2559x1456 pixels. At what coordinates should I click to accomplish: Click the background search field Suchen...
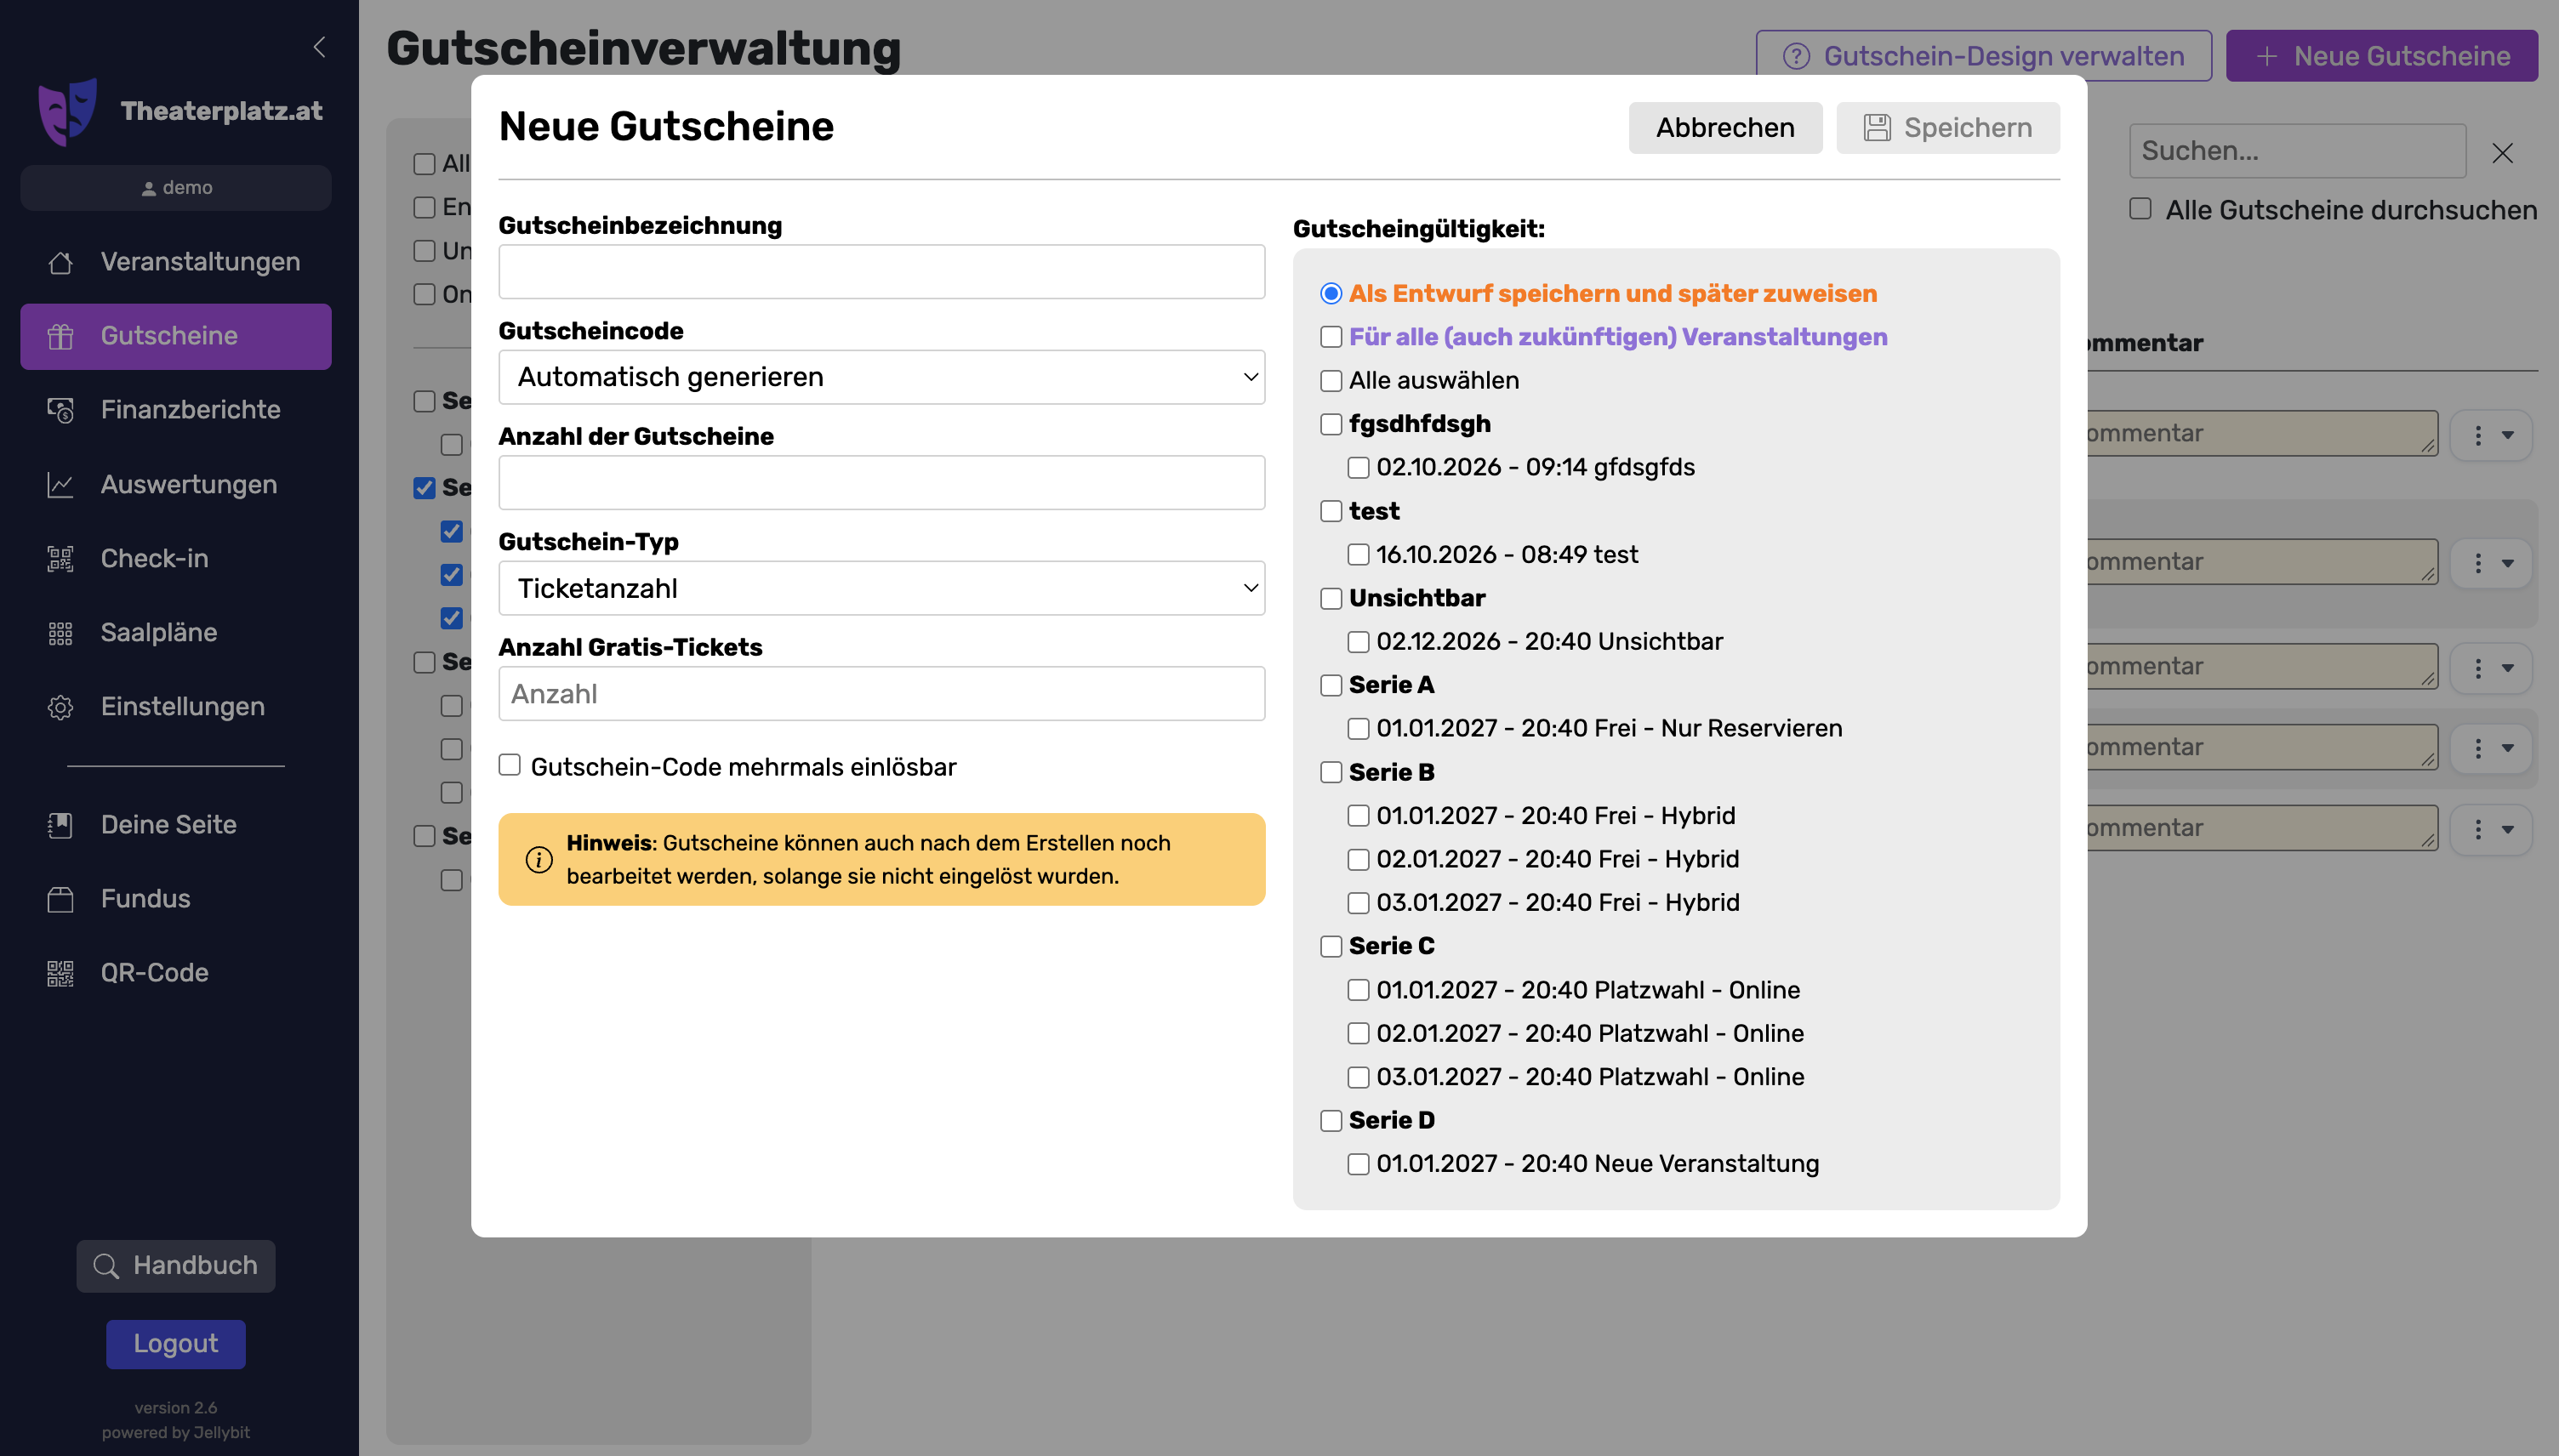2297,151
